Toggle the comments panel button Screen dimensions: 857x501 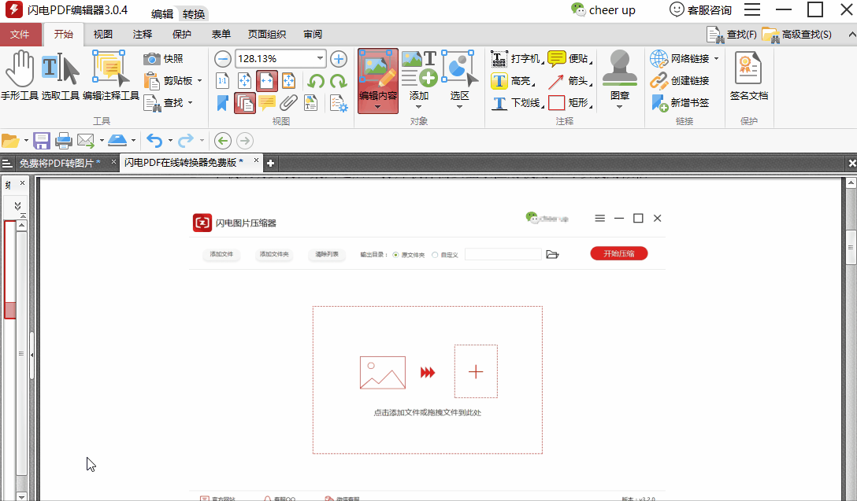tap(267, 102)
